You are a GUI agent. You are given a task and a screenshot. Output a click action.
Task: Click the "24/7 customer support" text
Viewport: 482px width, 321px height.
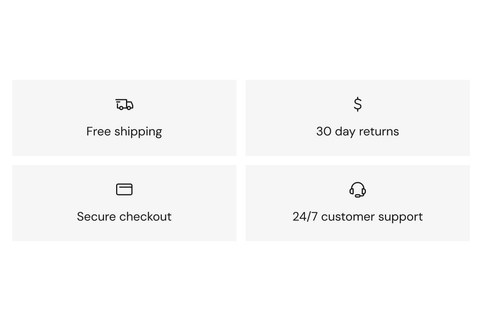(358, 217)
